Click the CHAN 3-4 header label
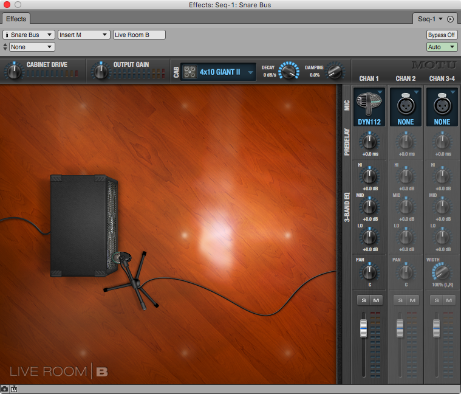 pos(442,78)
